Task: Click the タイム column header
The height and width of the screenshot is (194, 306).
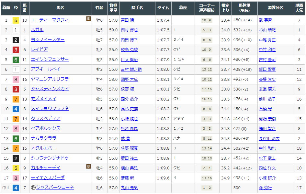Action: tap(163, 8)
